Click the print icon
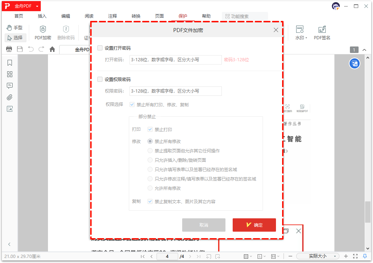Image resolution: width=373 pixels, height=263 pixels. [x=9, y=49]
